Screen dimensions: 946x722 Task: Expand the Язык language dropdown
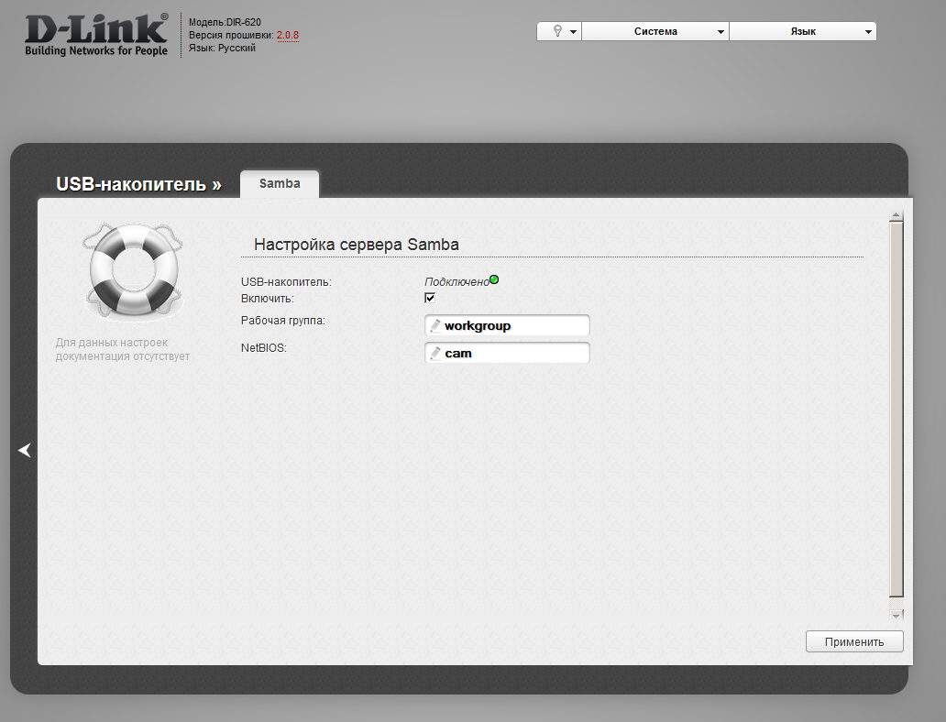click(x=803, y=31)
